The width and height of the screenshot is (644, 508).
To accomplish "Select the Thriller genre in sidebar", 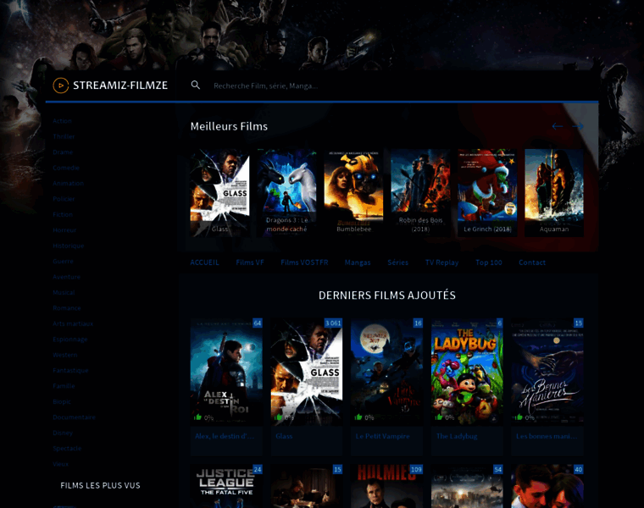I will pos(64,136).
